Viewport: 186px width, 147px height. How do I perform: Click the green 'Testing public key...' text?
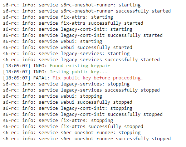[x=78, y=72]
